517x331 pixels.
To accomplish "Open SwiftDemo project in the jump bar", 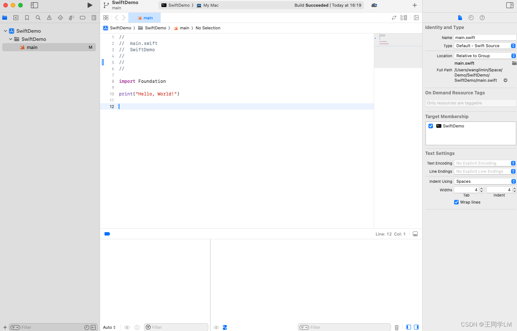I will (117, 28).
